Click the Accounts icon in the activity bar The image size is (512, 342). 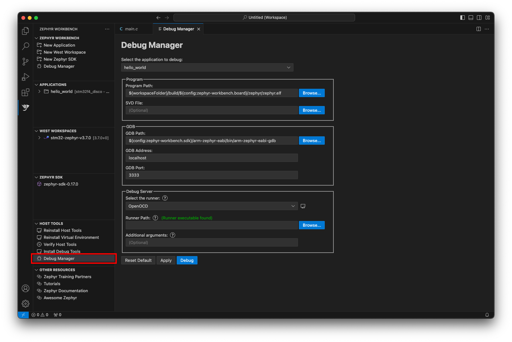coord(25,288)
